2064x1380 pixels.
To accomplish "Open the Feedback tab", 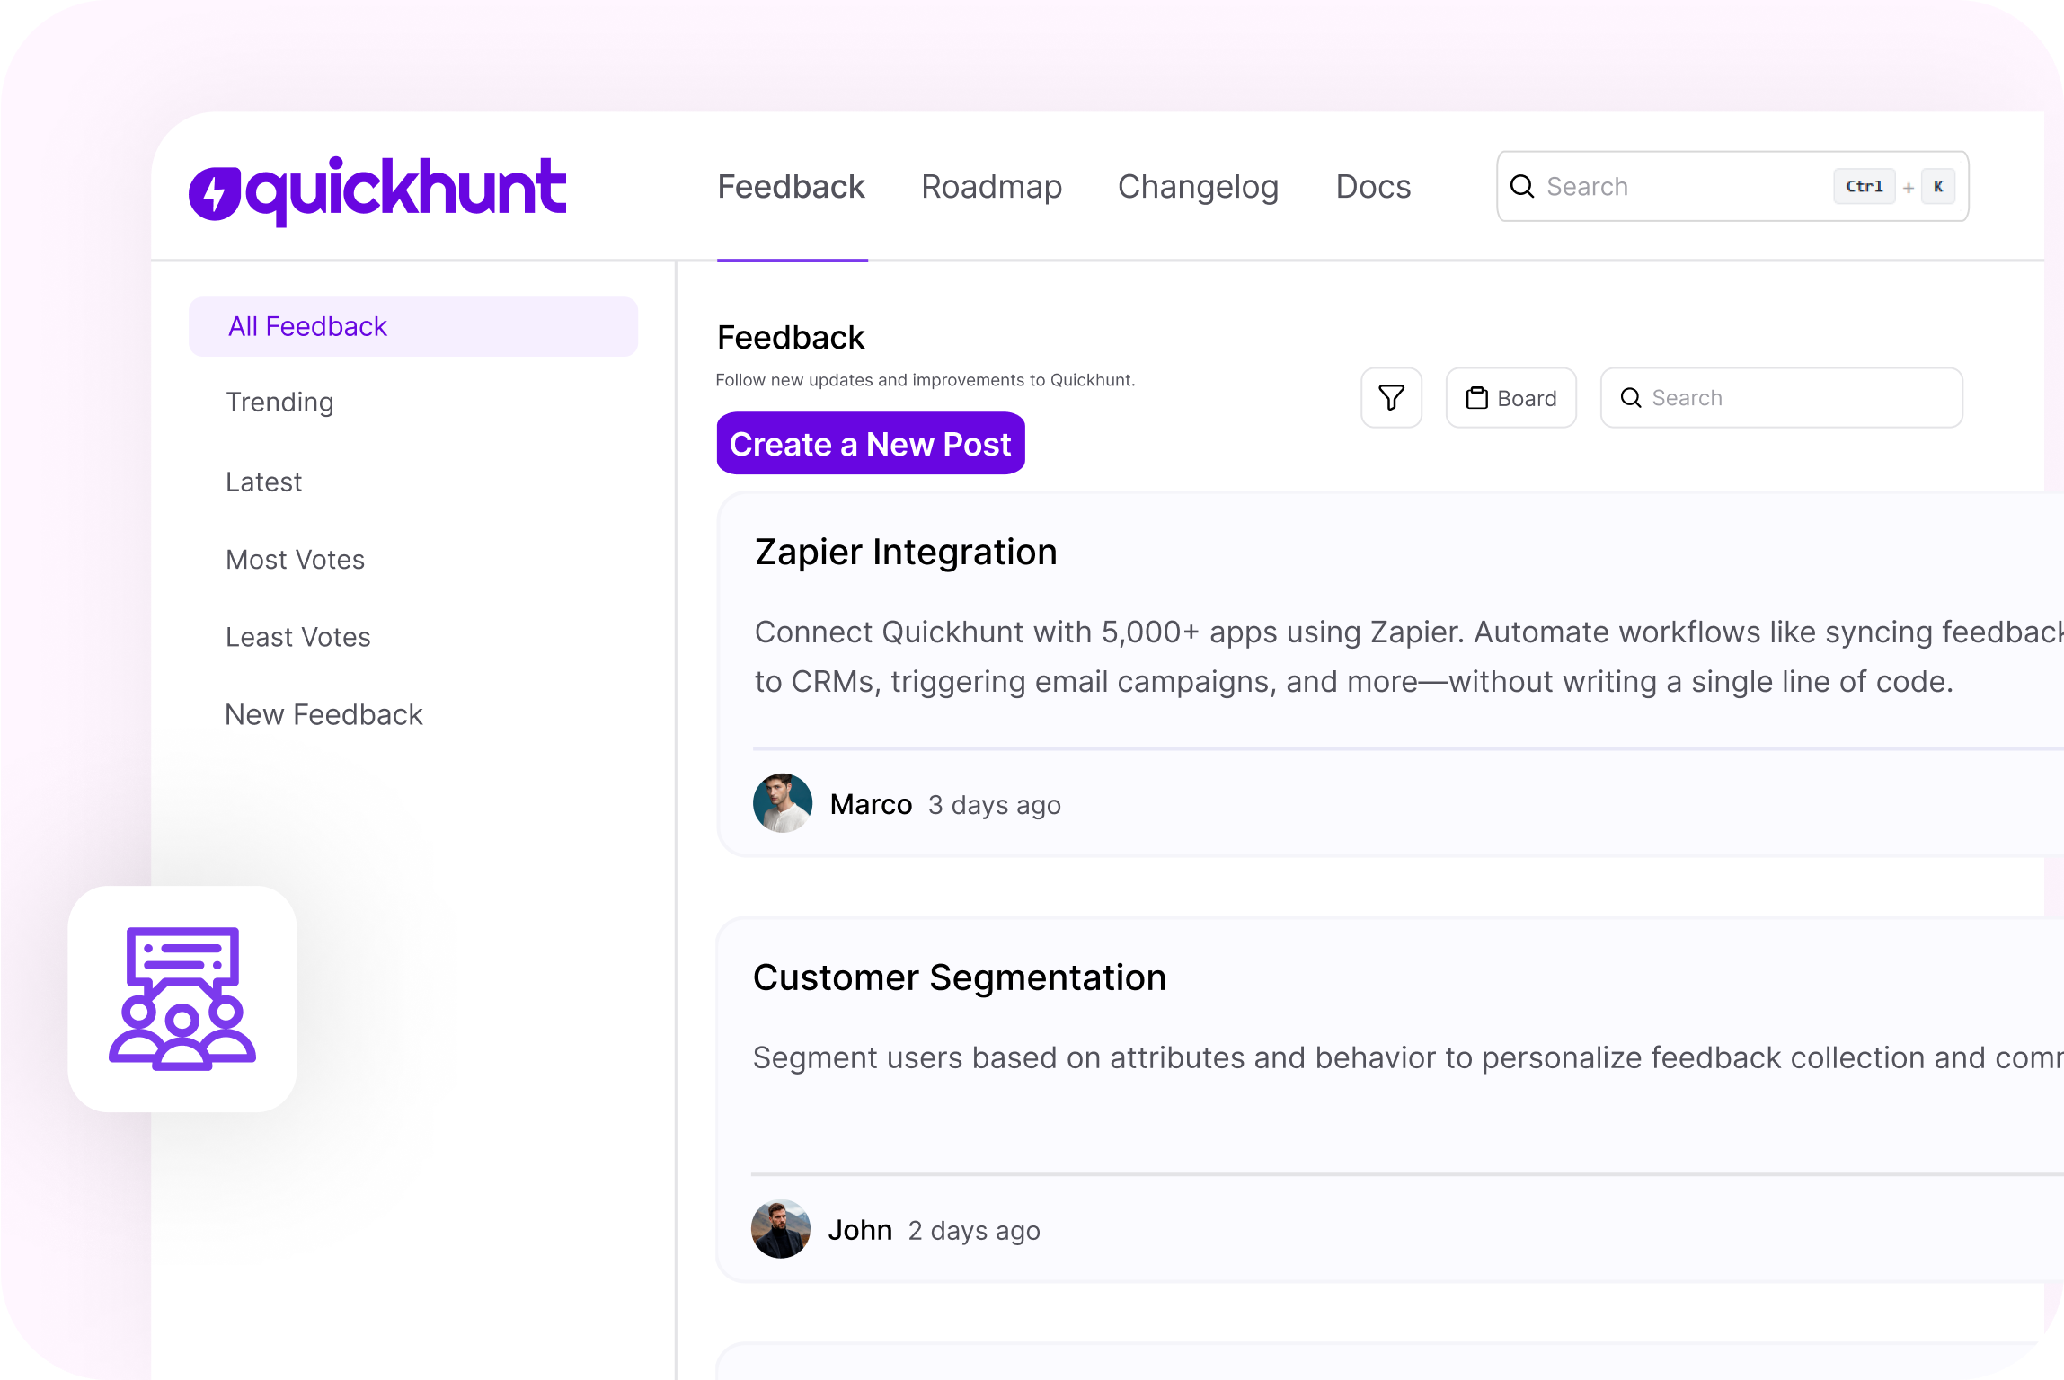I will [791, 187].
